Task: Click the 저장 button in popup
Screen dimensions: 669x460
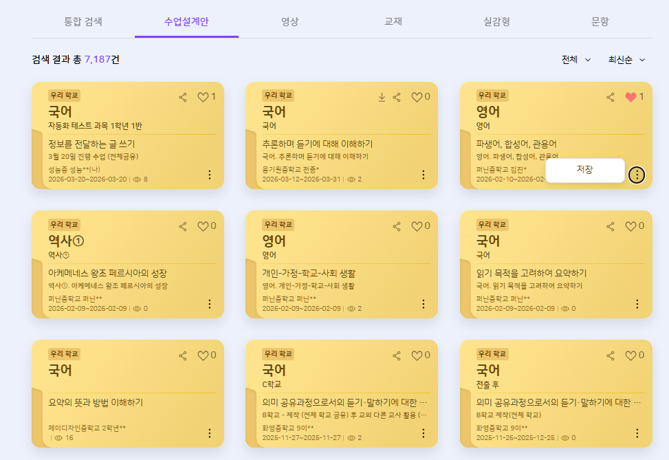Action: 584,170
